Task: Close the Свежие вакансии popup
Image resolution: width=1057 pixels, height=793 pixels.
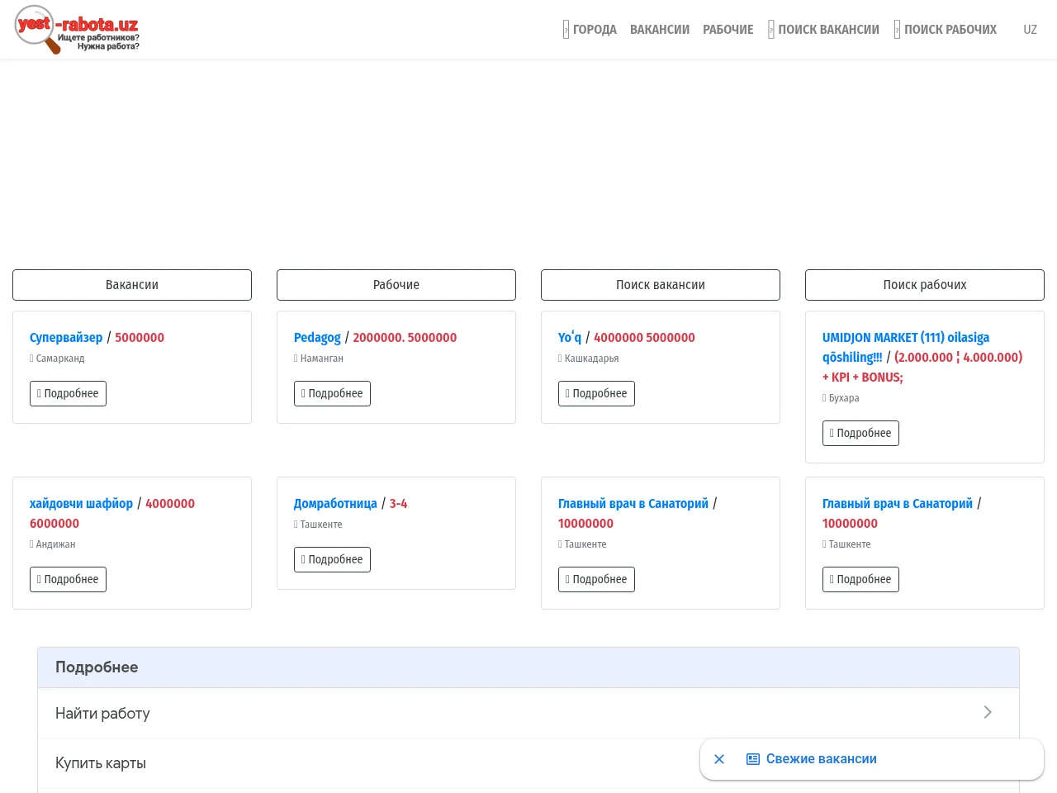Action: click(719, 759)
